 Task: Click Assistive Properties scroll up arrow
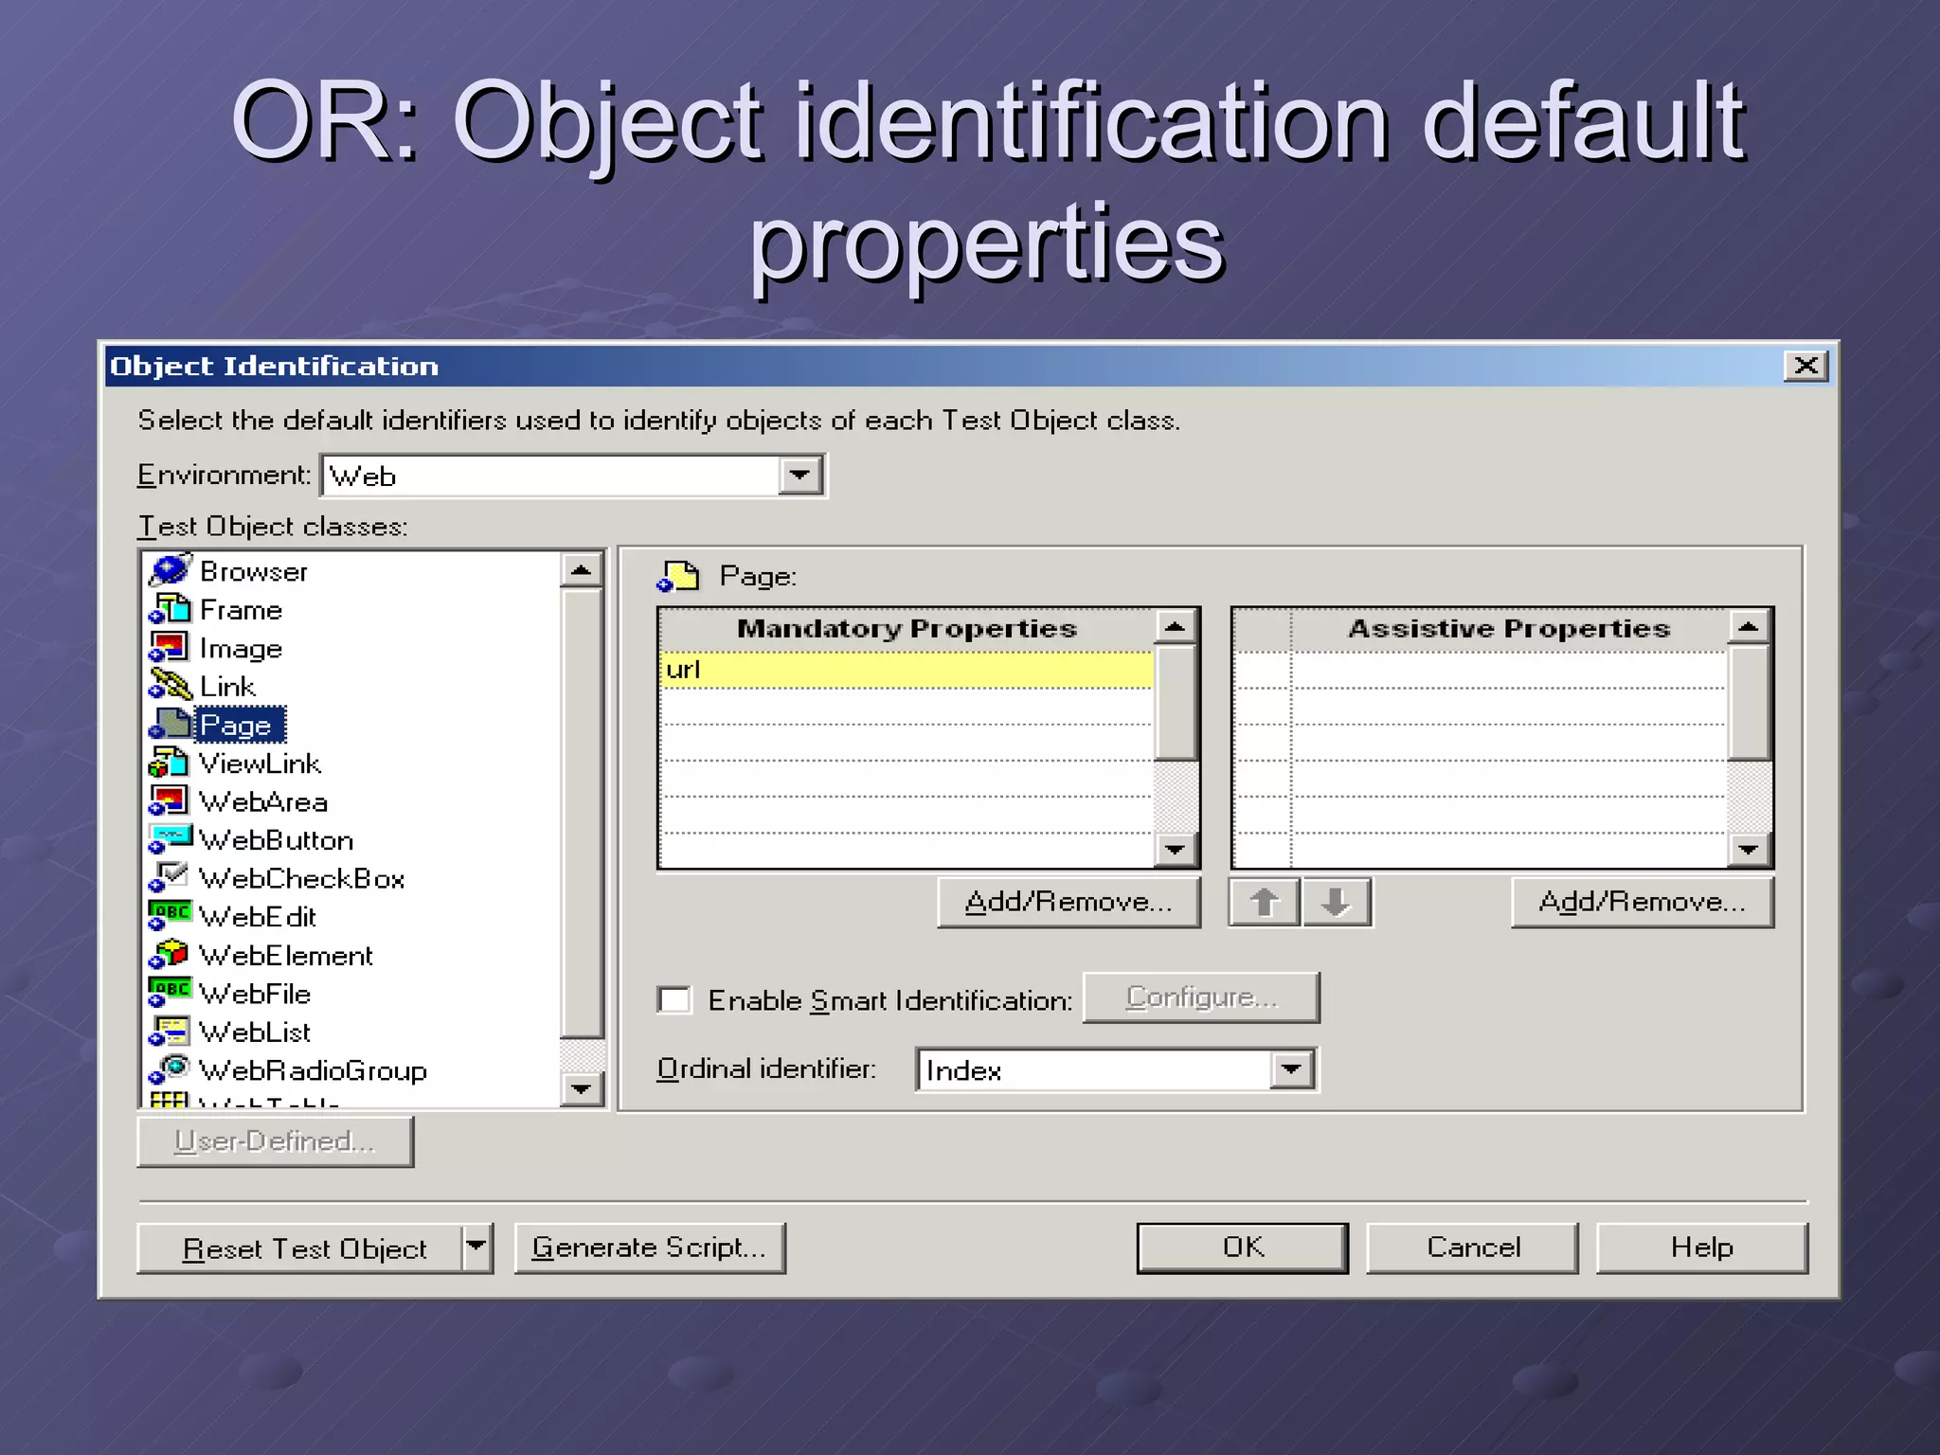click(1749, 627)
